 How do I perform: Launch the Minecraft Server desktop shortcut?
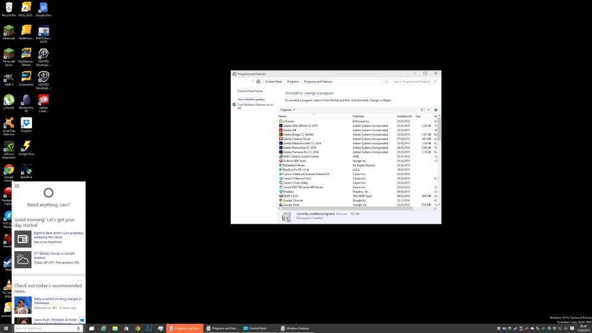point(8,57)
